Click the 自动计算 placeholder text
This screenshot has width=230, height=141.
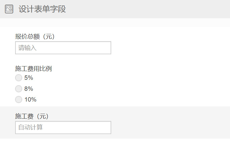pos(31,127)
